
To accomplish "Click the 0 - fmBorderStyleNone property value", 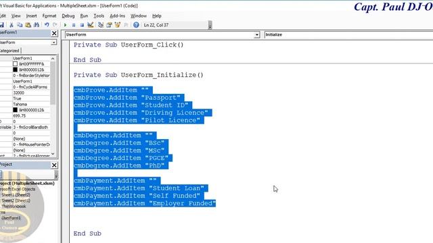I will (x=31, y=76).
